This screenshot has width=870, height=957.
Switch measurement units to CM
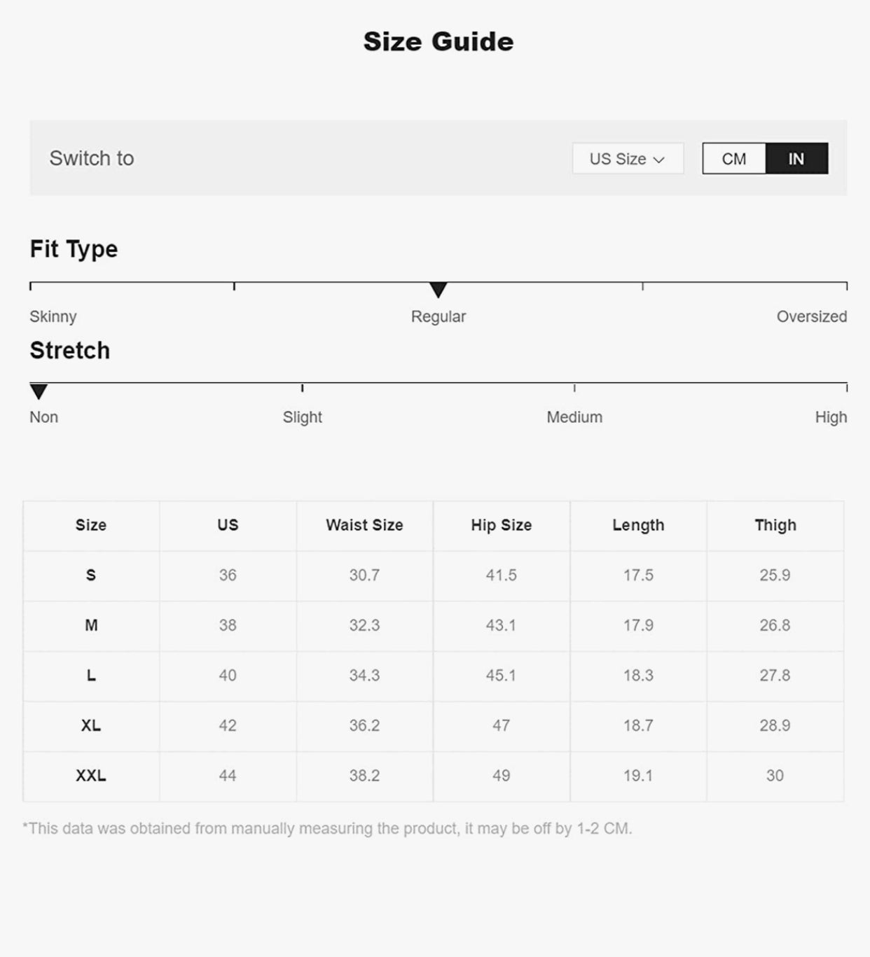coord(733,159)
